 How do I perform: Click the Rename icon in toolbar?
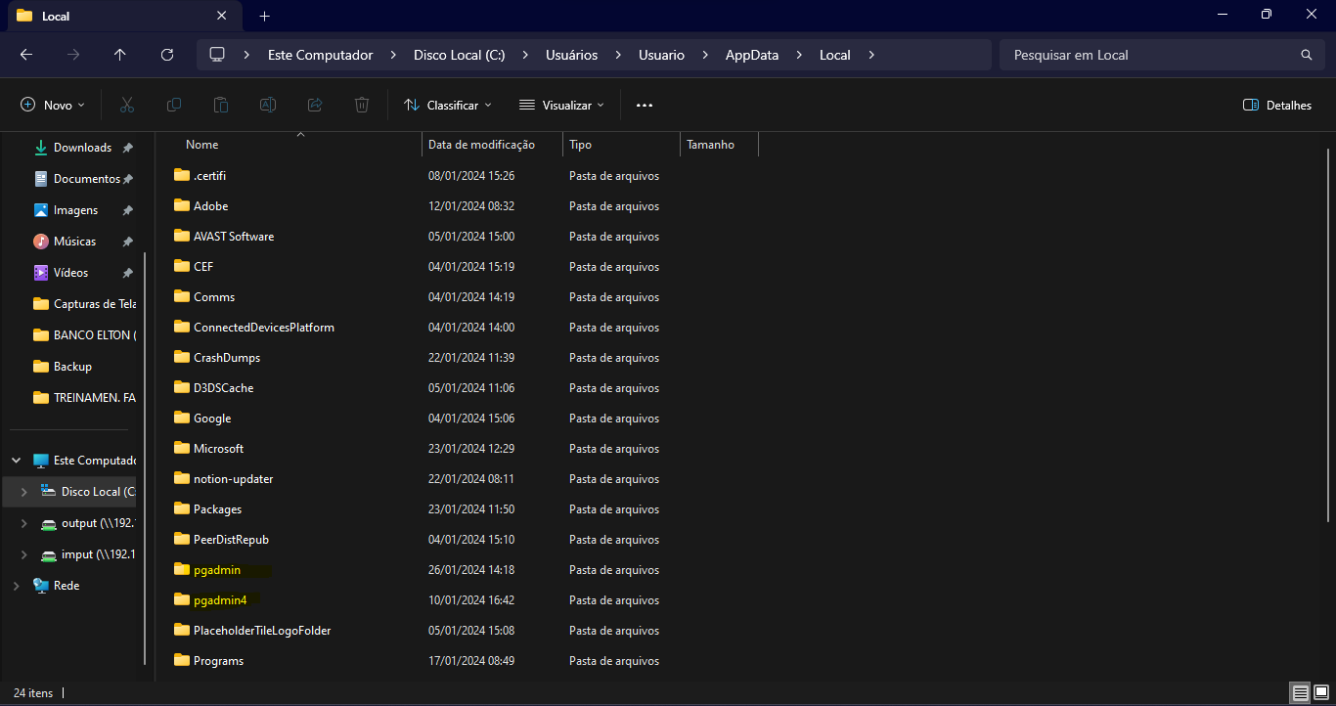coord(268,105)
